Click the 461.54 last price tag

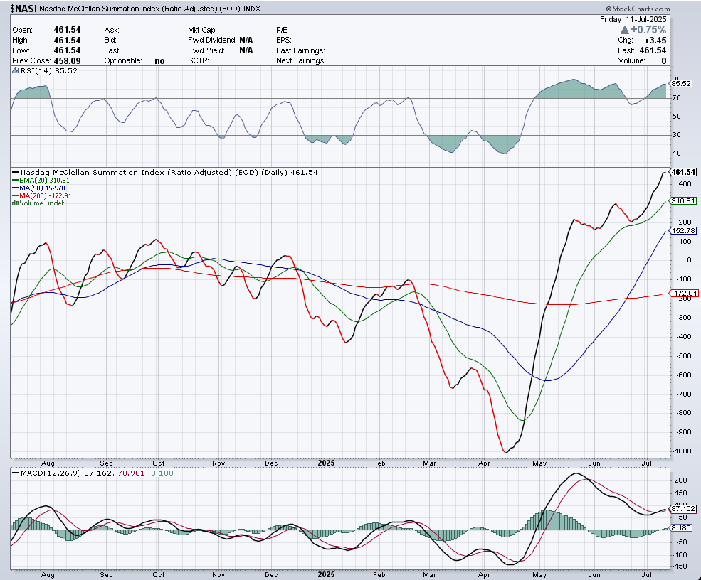click(683, 172)
